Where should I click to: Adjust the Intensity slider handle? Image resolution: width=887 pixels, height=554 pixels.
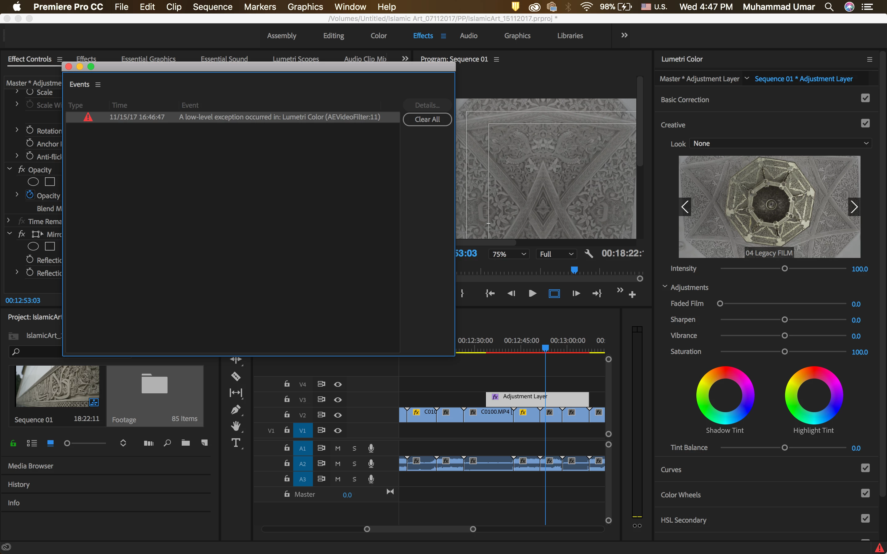click(x=784, y=269)
